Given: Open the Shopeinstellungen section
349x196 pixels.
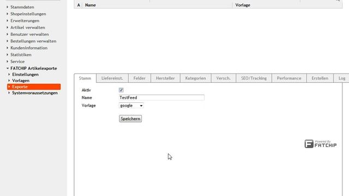Looking at the screenshot, I should pos(28,14).
